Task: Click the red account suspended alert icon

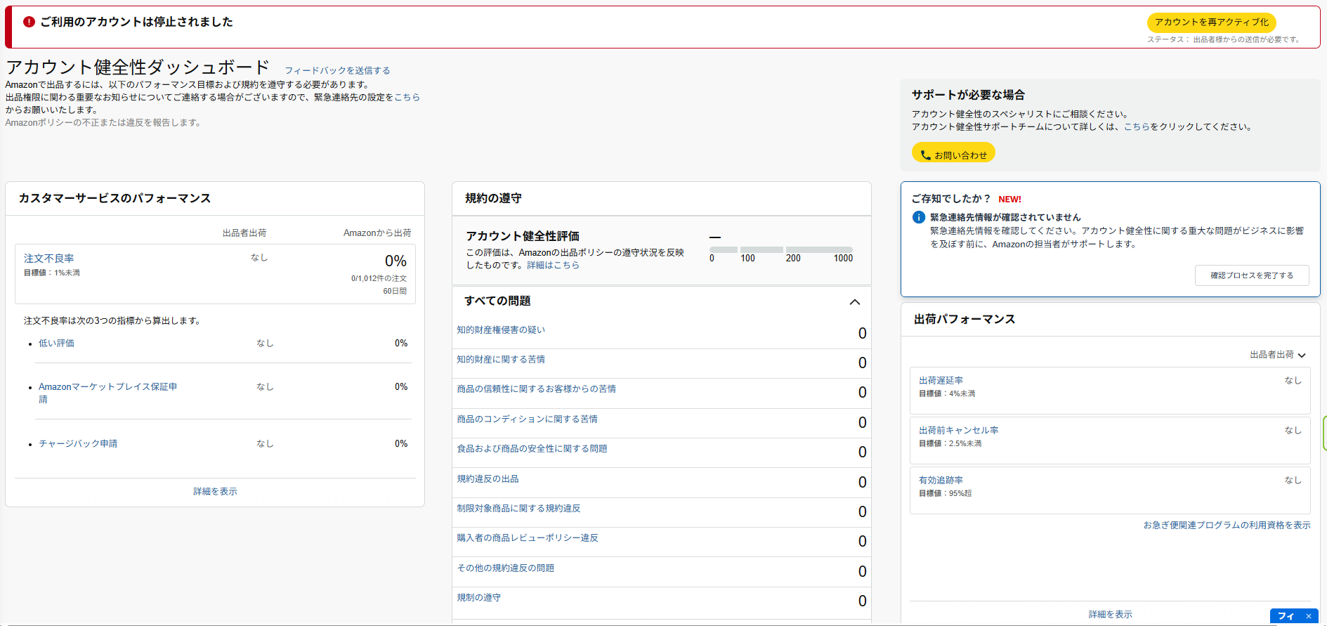Action: (29, 22)
